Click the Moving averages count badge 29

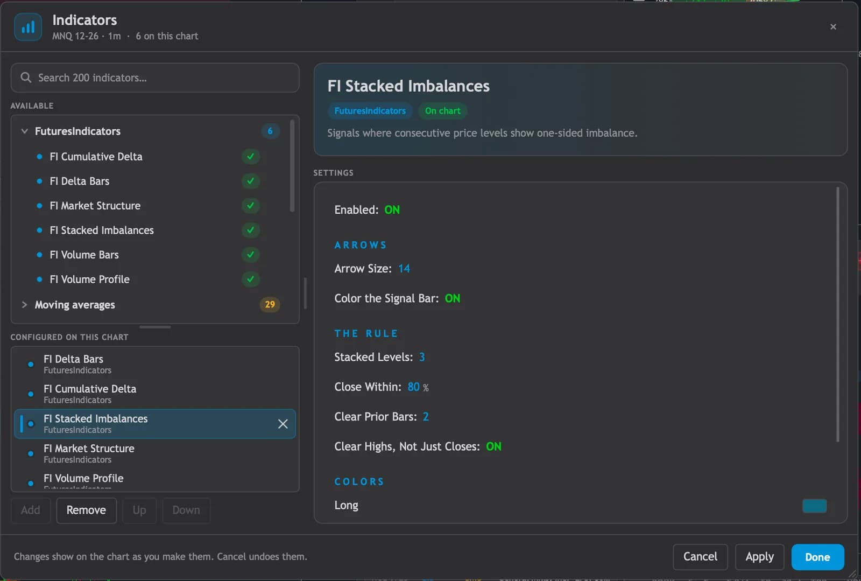(x=270, y=304)
